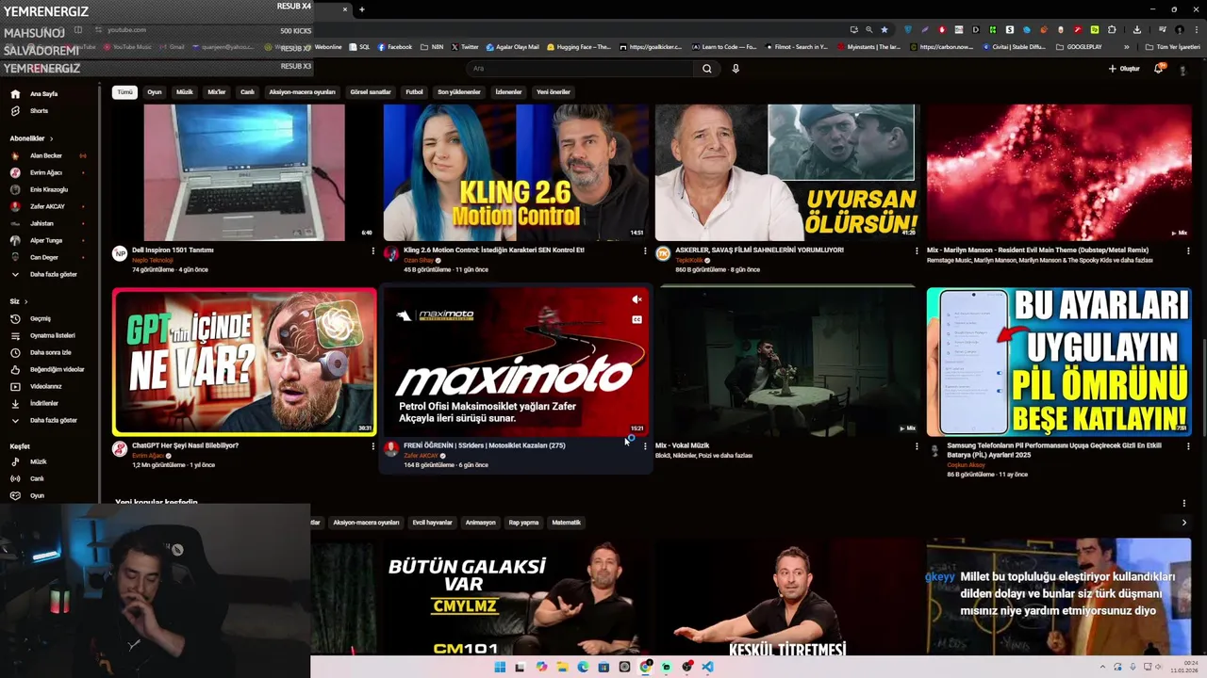The image size is (1207, 678).
Task: Open the Zafer AKCAY channel subscription
Action: (x=47, y=206)
